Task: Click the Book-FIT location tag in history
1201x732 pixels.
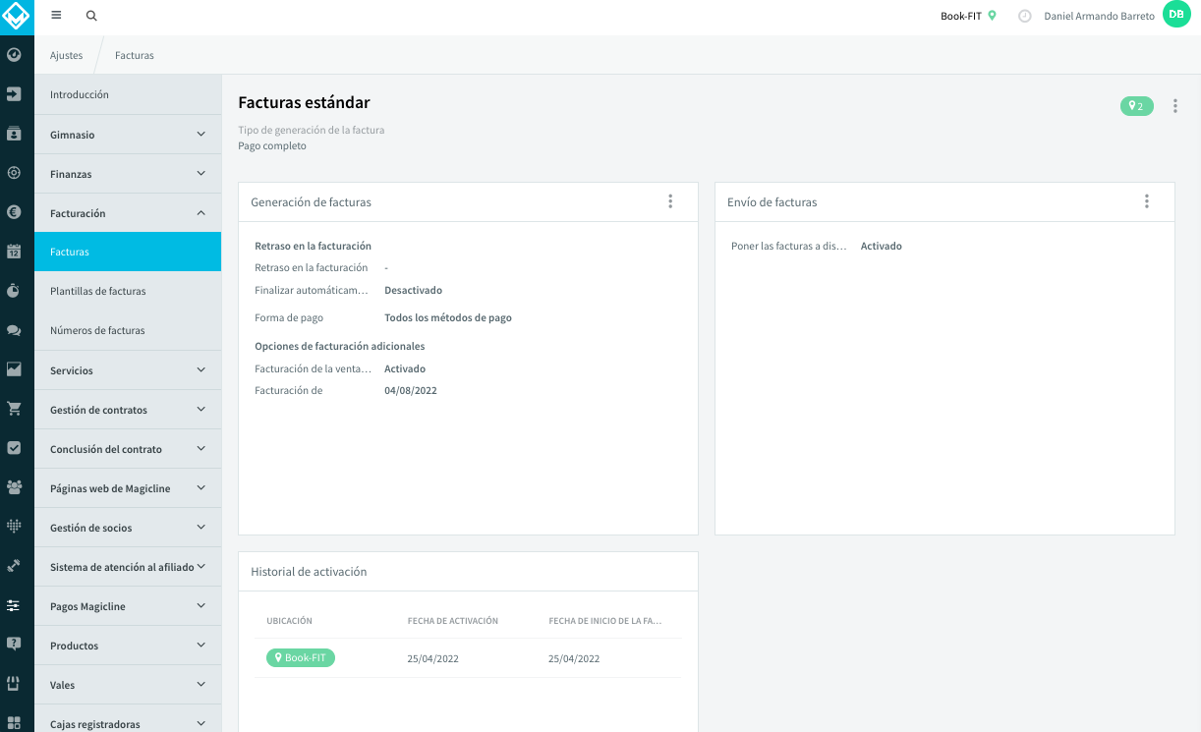Action: (x=301, y=658)
